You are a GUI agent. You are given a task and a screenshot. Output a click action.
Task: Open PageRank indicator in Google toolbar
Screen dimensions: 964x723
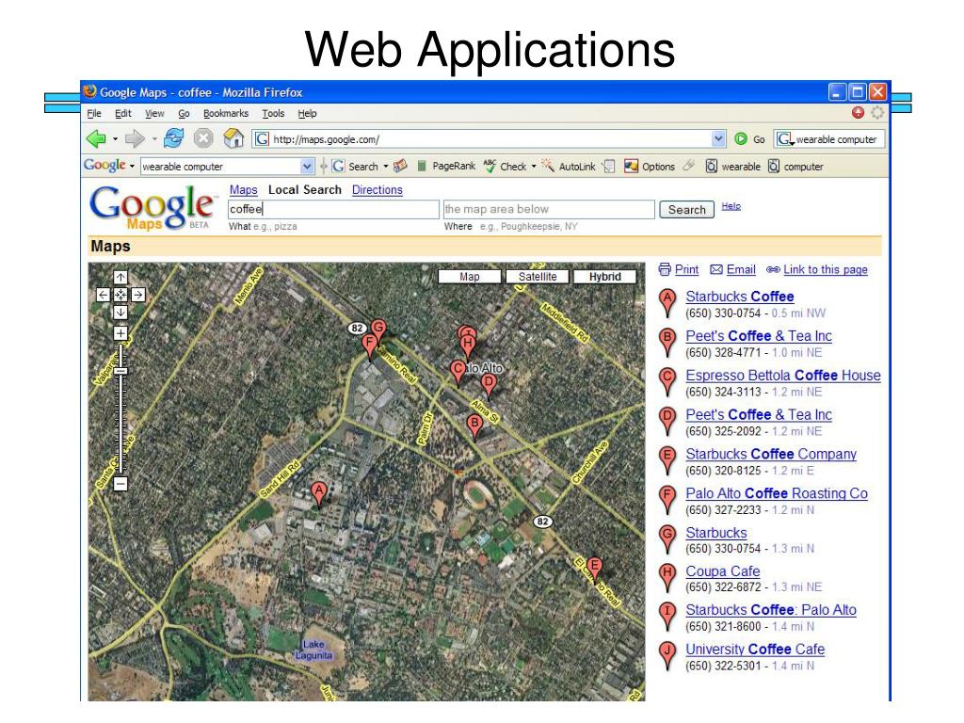446,166
